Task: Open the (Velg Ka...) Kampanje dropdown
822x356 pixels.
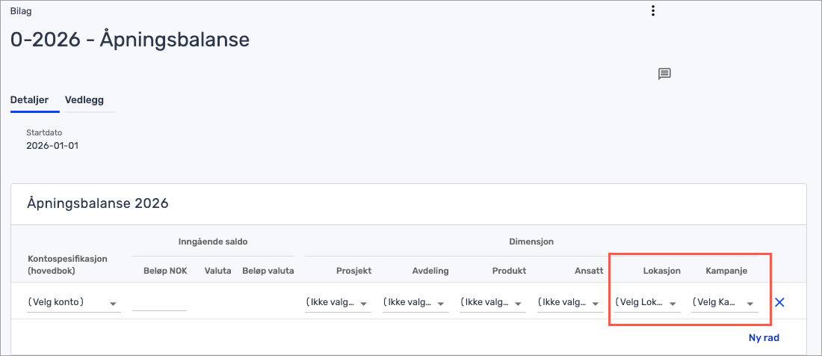Action: [723, 303]
